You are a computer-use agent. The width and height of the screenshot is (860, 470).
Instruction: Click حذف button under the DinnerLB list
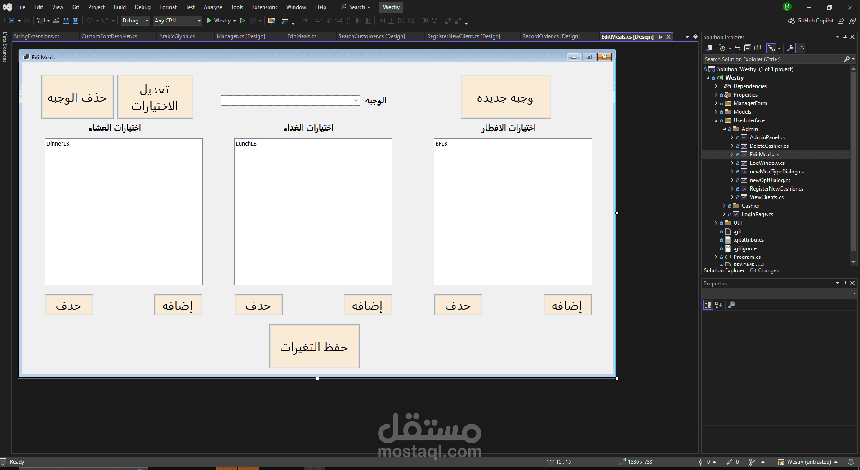(69, 305)
